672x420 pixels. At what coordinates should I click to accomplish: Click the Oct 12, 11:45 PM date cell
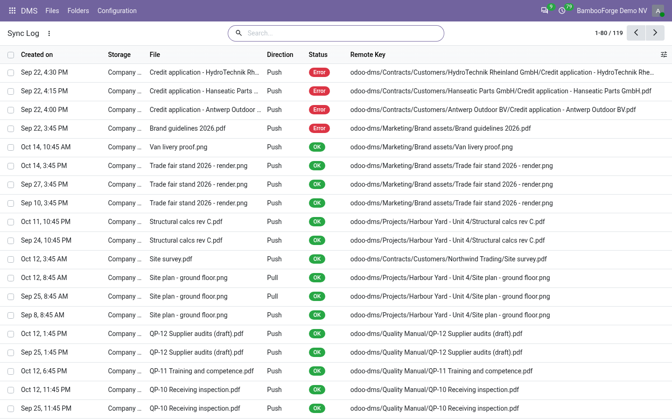click(x=46, y=390)
